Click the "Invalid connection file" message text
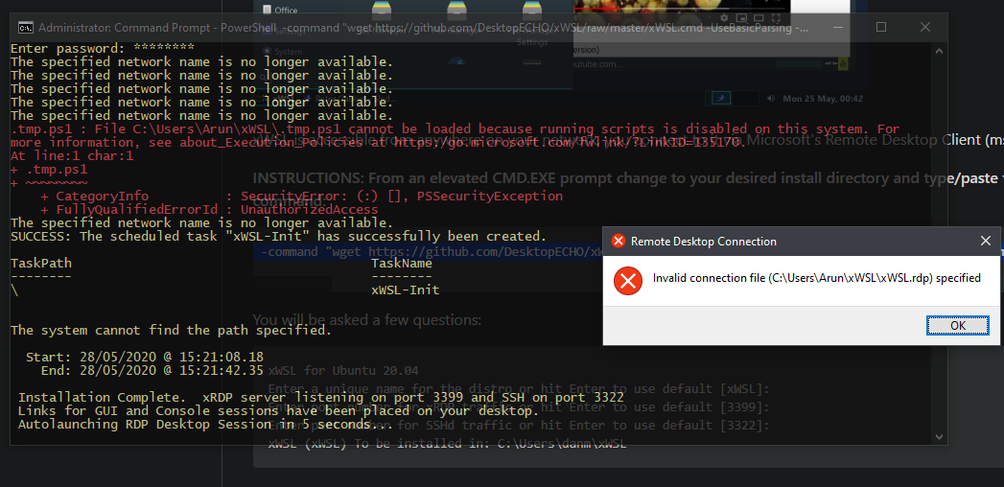 (x=816, y=278)
